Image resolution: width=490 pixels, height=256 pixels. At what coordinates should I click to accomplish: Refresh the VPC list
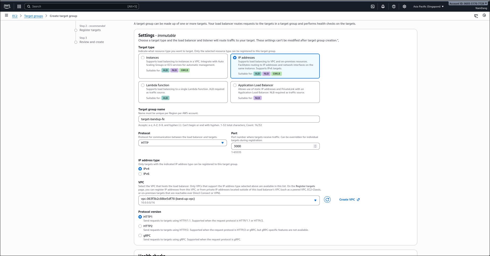pos(327,199)
